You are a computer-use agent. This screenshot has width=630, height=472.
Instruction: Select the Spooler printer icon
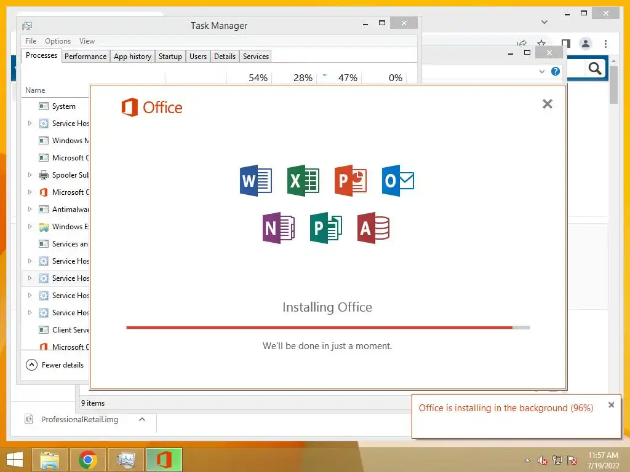[44, 175]
